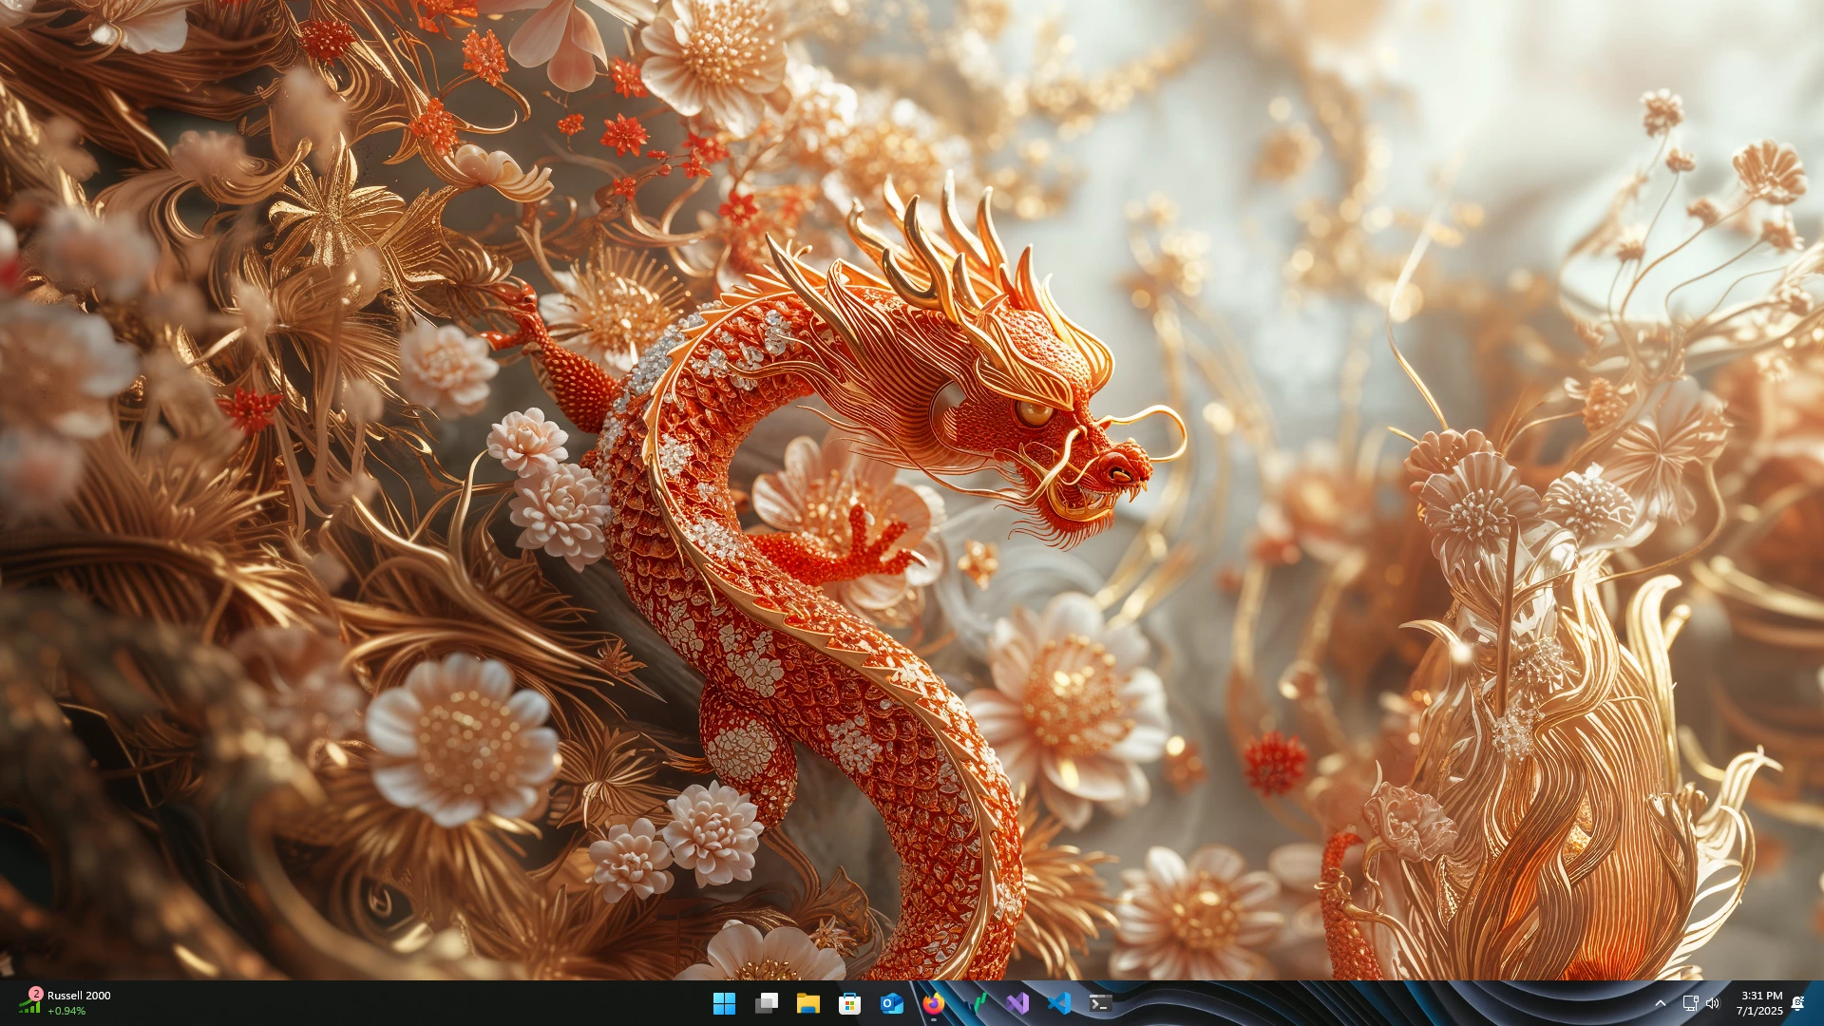This screenshot has width=1824, height=1026.
Task: Open the Microsoft Store app
Action: (x=850, y=1003)
